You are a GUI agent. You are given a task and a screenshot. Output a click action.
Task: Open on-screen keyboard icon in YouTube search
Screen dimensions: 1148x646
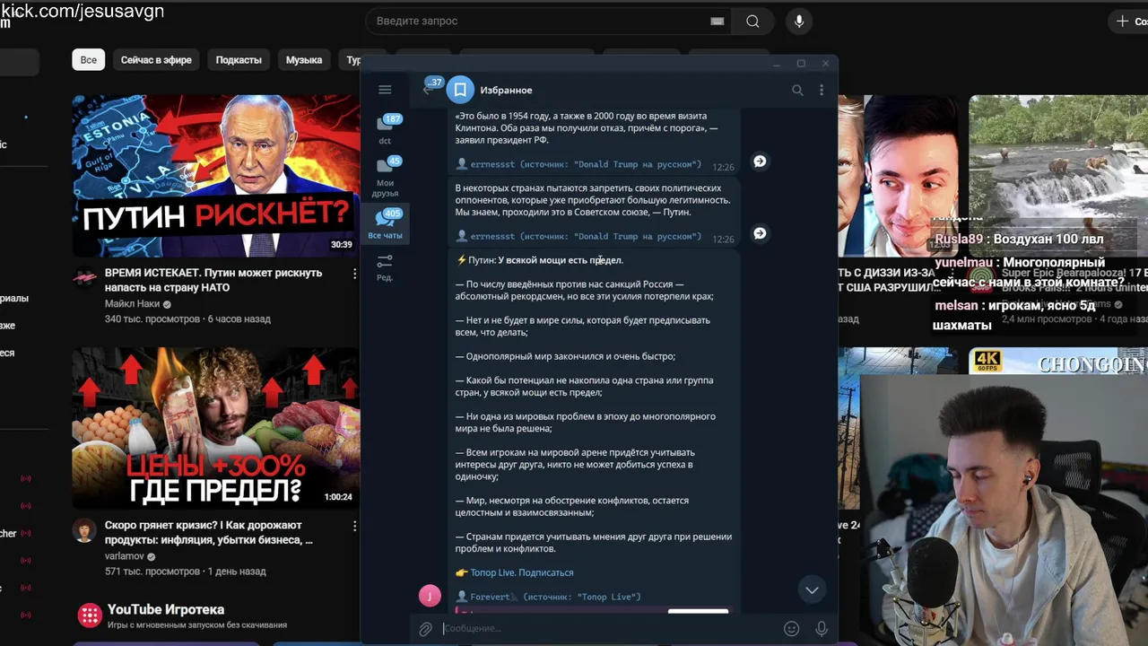click(717, 21)
